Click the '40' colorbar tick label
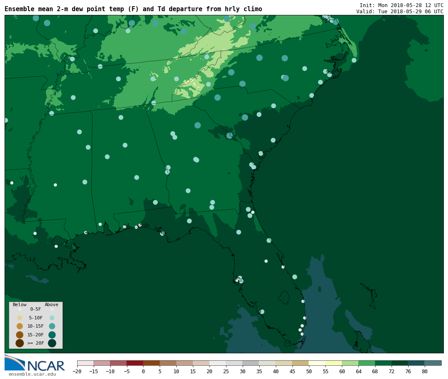Image resolution: width=448 pixels, height=379 pixels. 276,371
